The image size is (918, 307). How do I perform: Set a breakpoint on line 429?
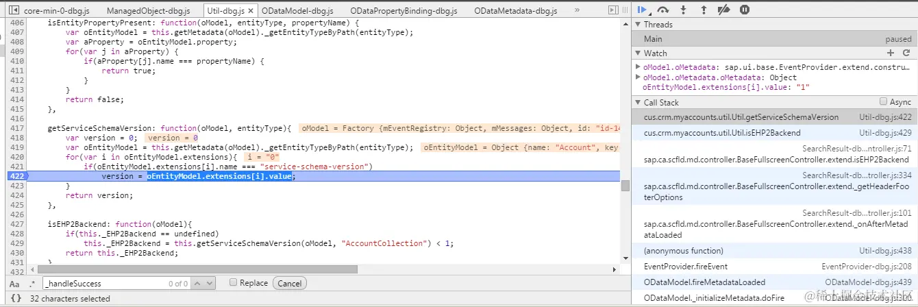[x=16, y=243]
